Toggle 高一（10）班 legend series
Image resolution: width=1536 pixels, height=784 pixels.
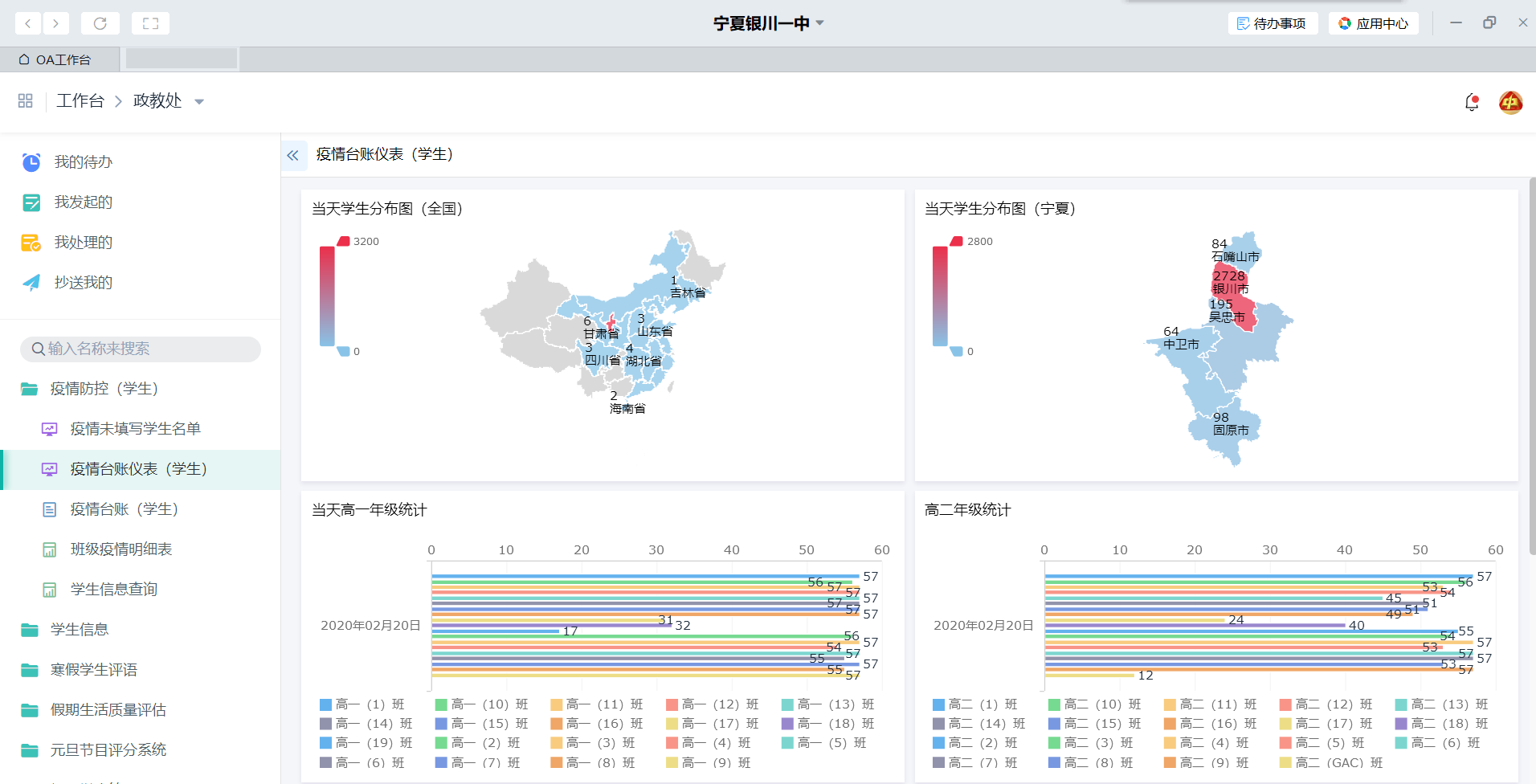[x=482, y=704]
